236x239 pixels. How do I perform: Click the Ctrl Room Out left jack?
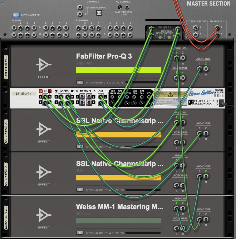pyautogui.click(x=195, y=28)
